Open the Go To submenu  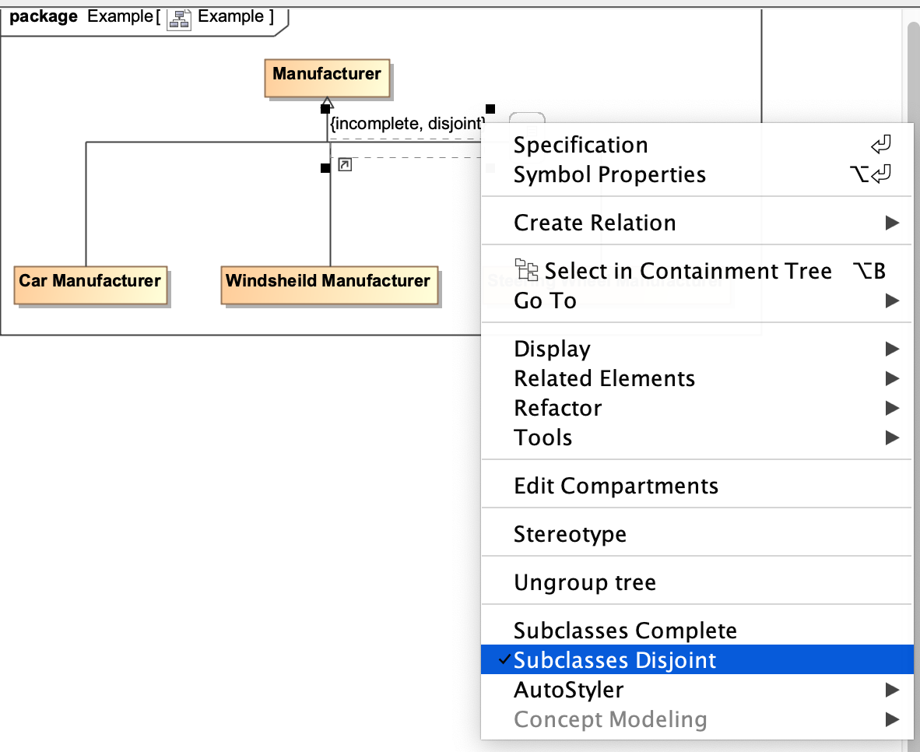click(x=545, y=300)
